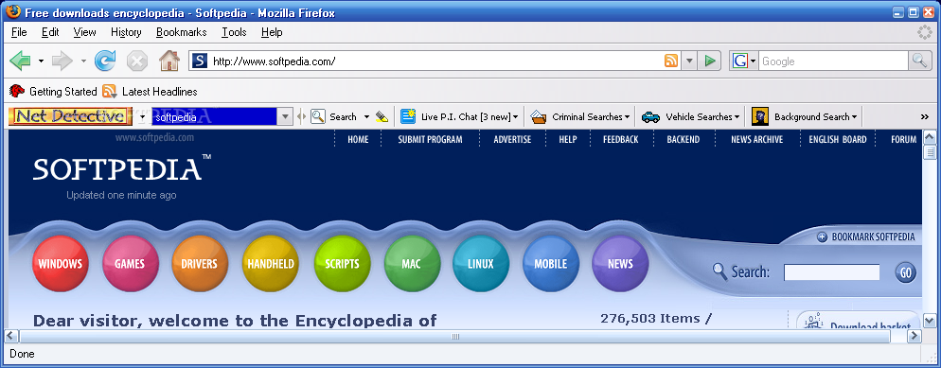Click the purple NEWS category ball
Screen dimensions: 941x368
pos(620,264)
